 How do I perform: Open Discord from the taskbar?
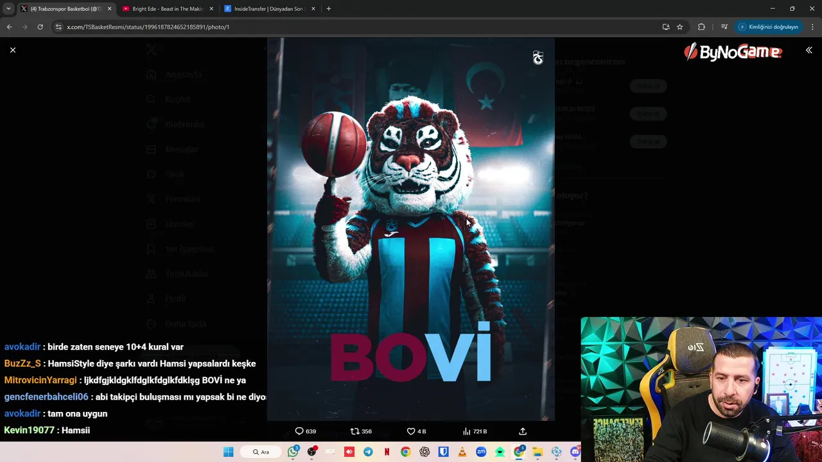(x=575, y=452)
